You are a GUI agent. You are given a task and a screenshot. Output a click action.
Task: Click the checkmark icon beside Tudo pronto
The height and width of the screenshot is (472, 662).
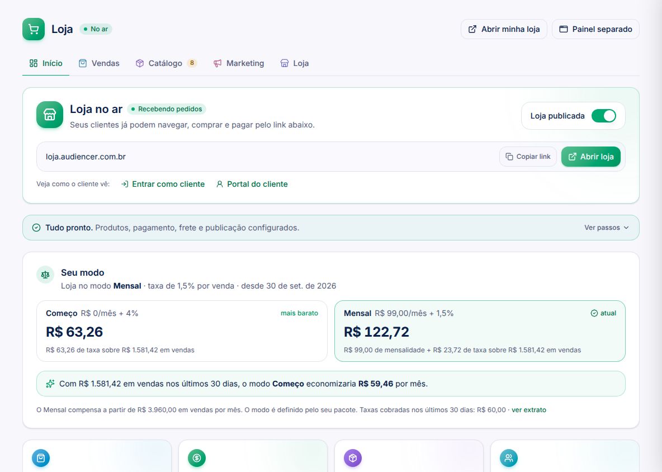[36, 228]
